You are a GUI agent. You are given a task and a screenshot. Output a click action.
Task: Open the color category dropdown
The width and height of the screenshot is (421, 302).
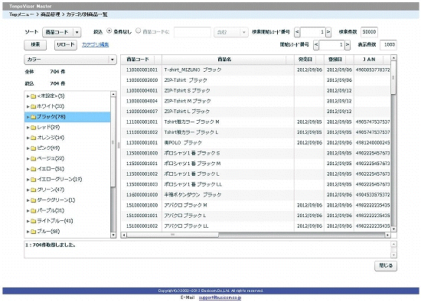click(x=70, y=60)
